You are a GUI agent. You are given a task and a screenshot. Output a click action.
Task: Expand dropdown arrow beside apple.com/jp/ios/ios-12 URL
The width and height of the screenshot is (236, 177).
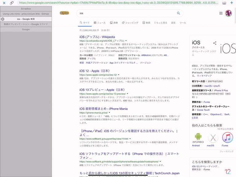[119, 75]
